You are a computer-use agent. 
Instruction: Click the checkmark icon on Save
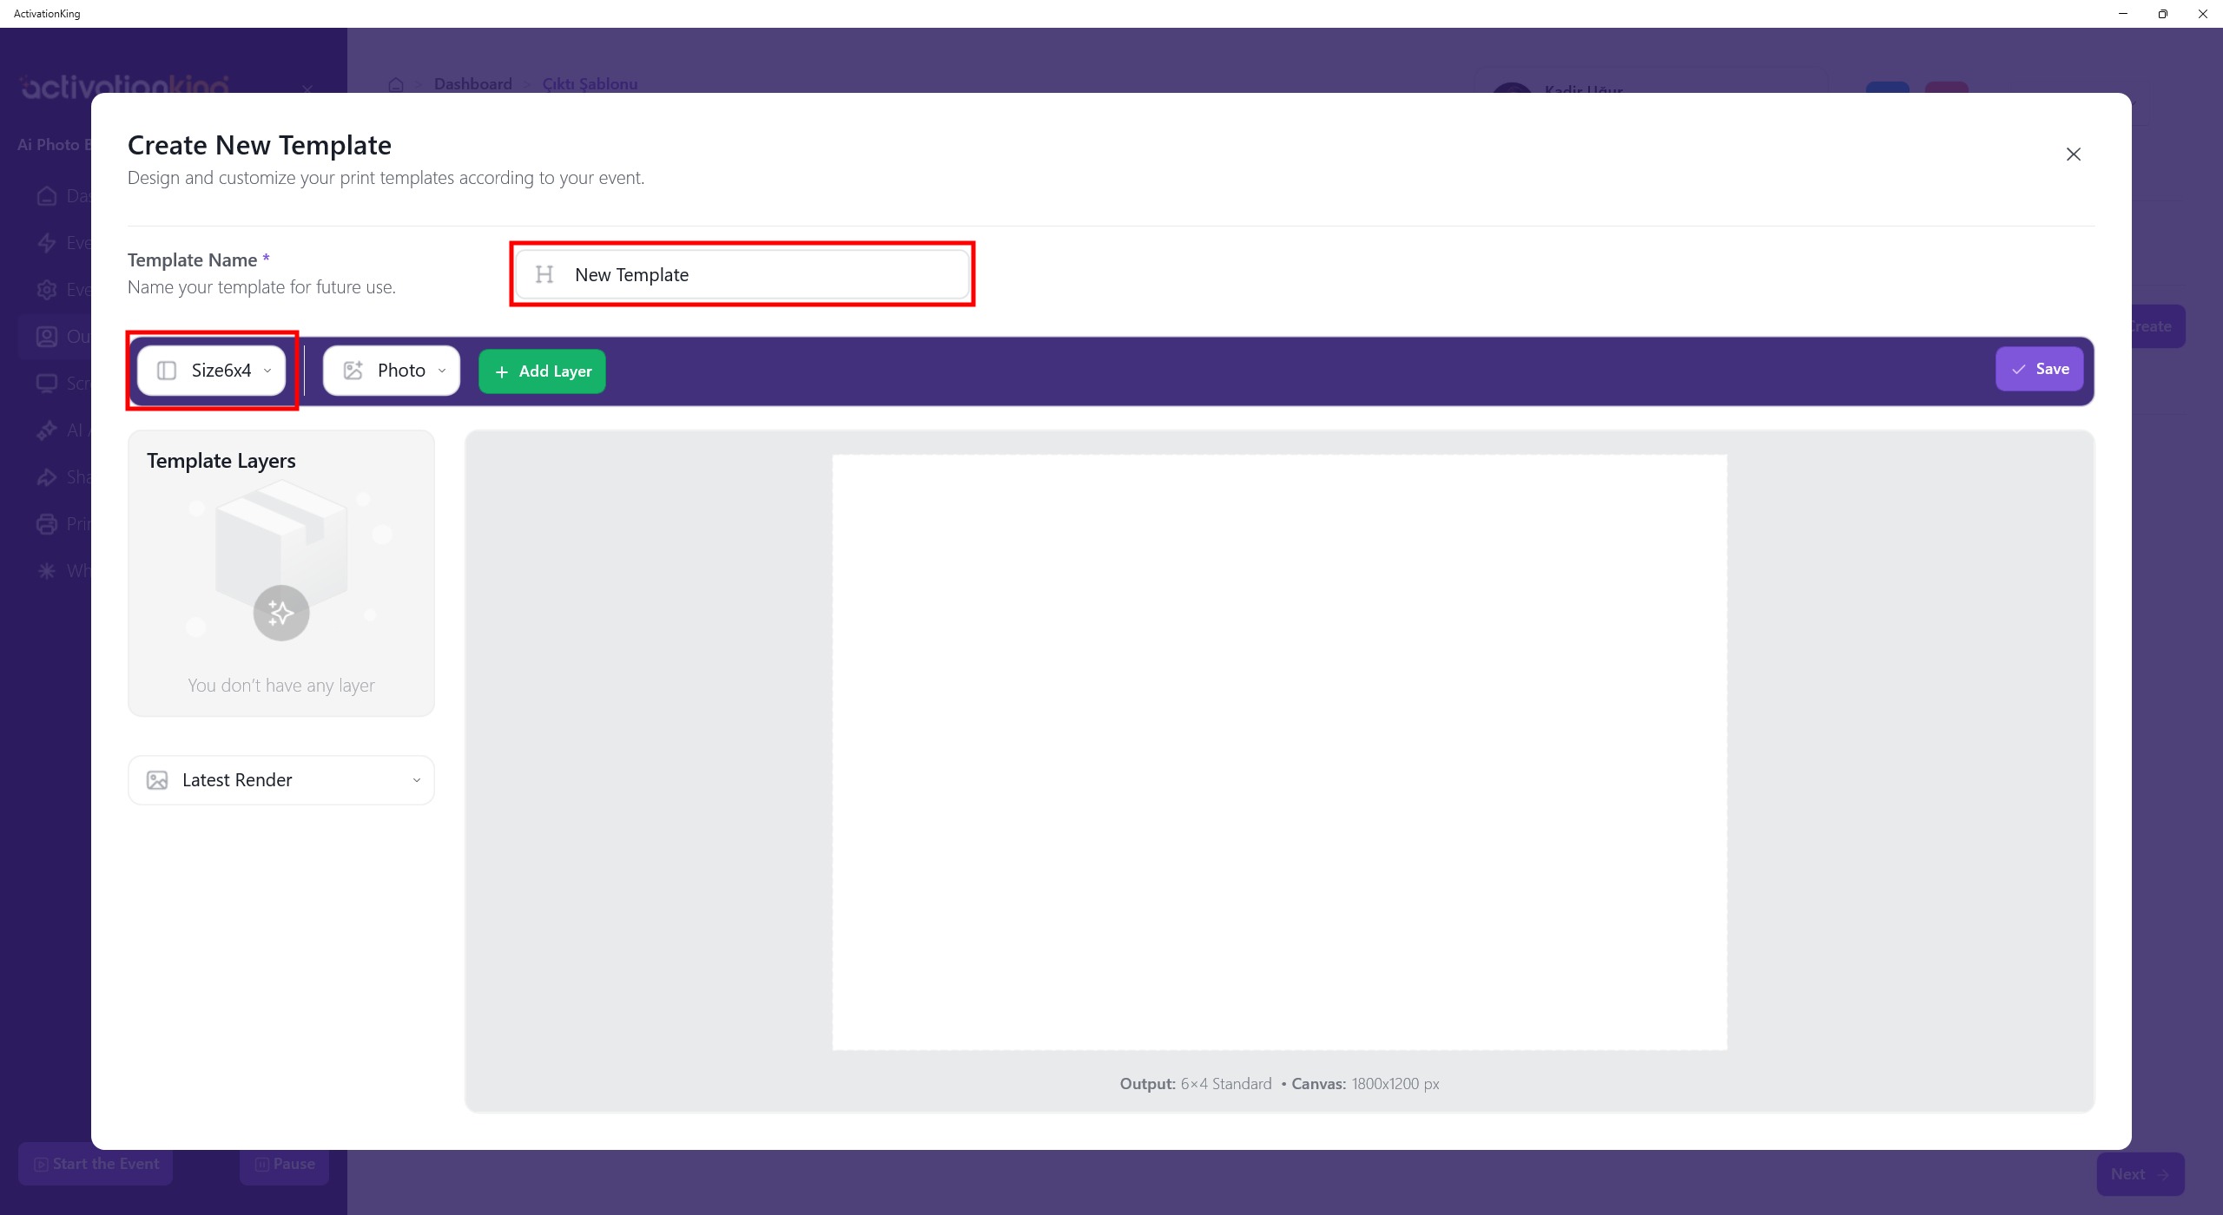coord(2019,370)
